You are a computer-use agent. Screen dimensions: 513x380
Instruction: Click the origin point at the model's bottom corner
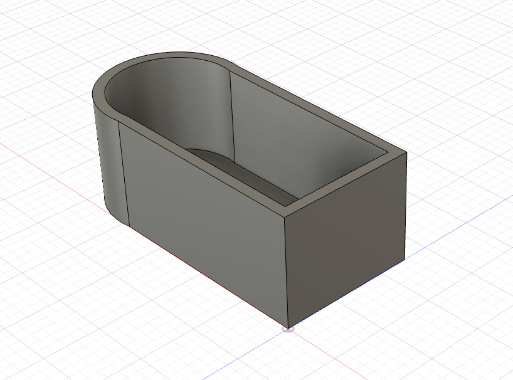(288, 328)
